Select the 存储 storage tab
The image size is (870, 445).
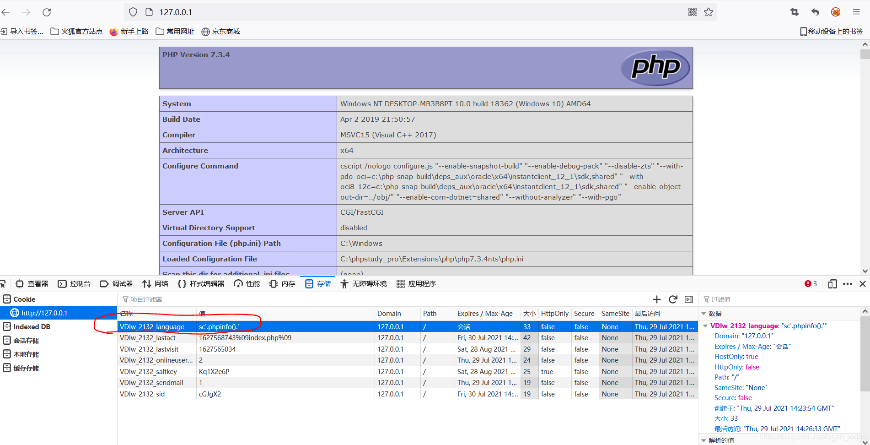pos(318,284)
